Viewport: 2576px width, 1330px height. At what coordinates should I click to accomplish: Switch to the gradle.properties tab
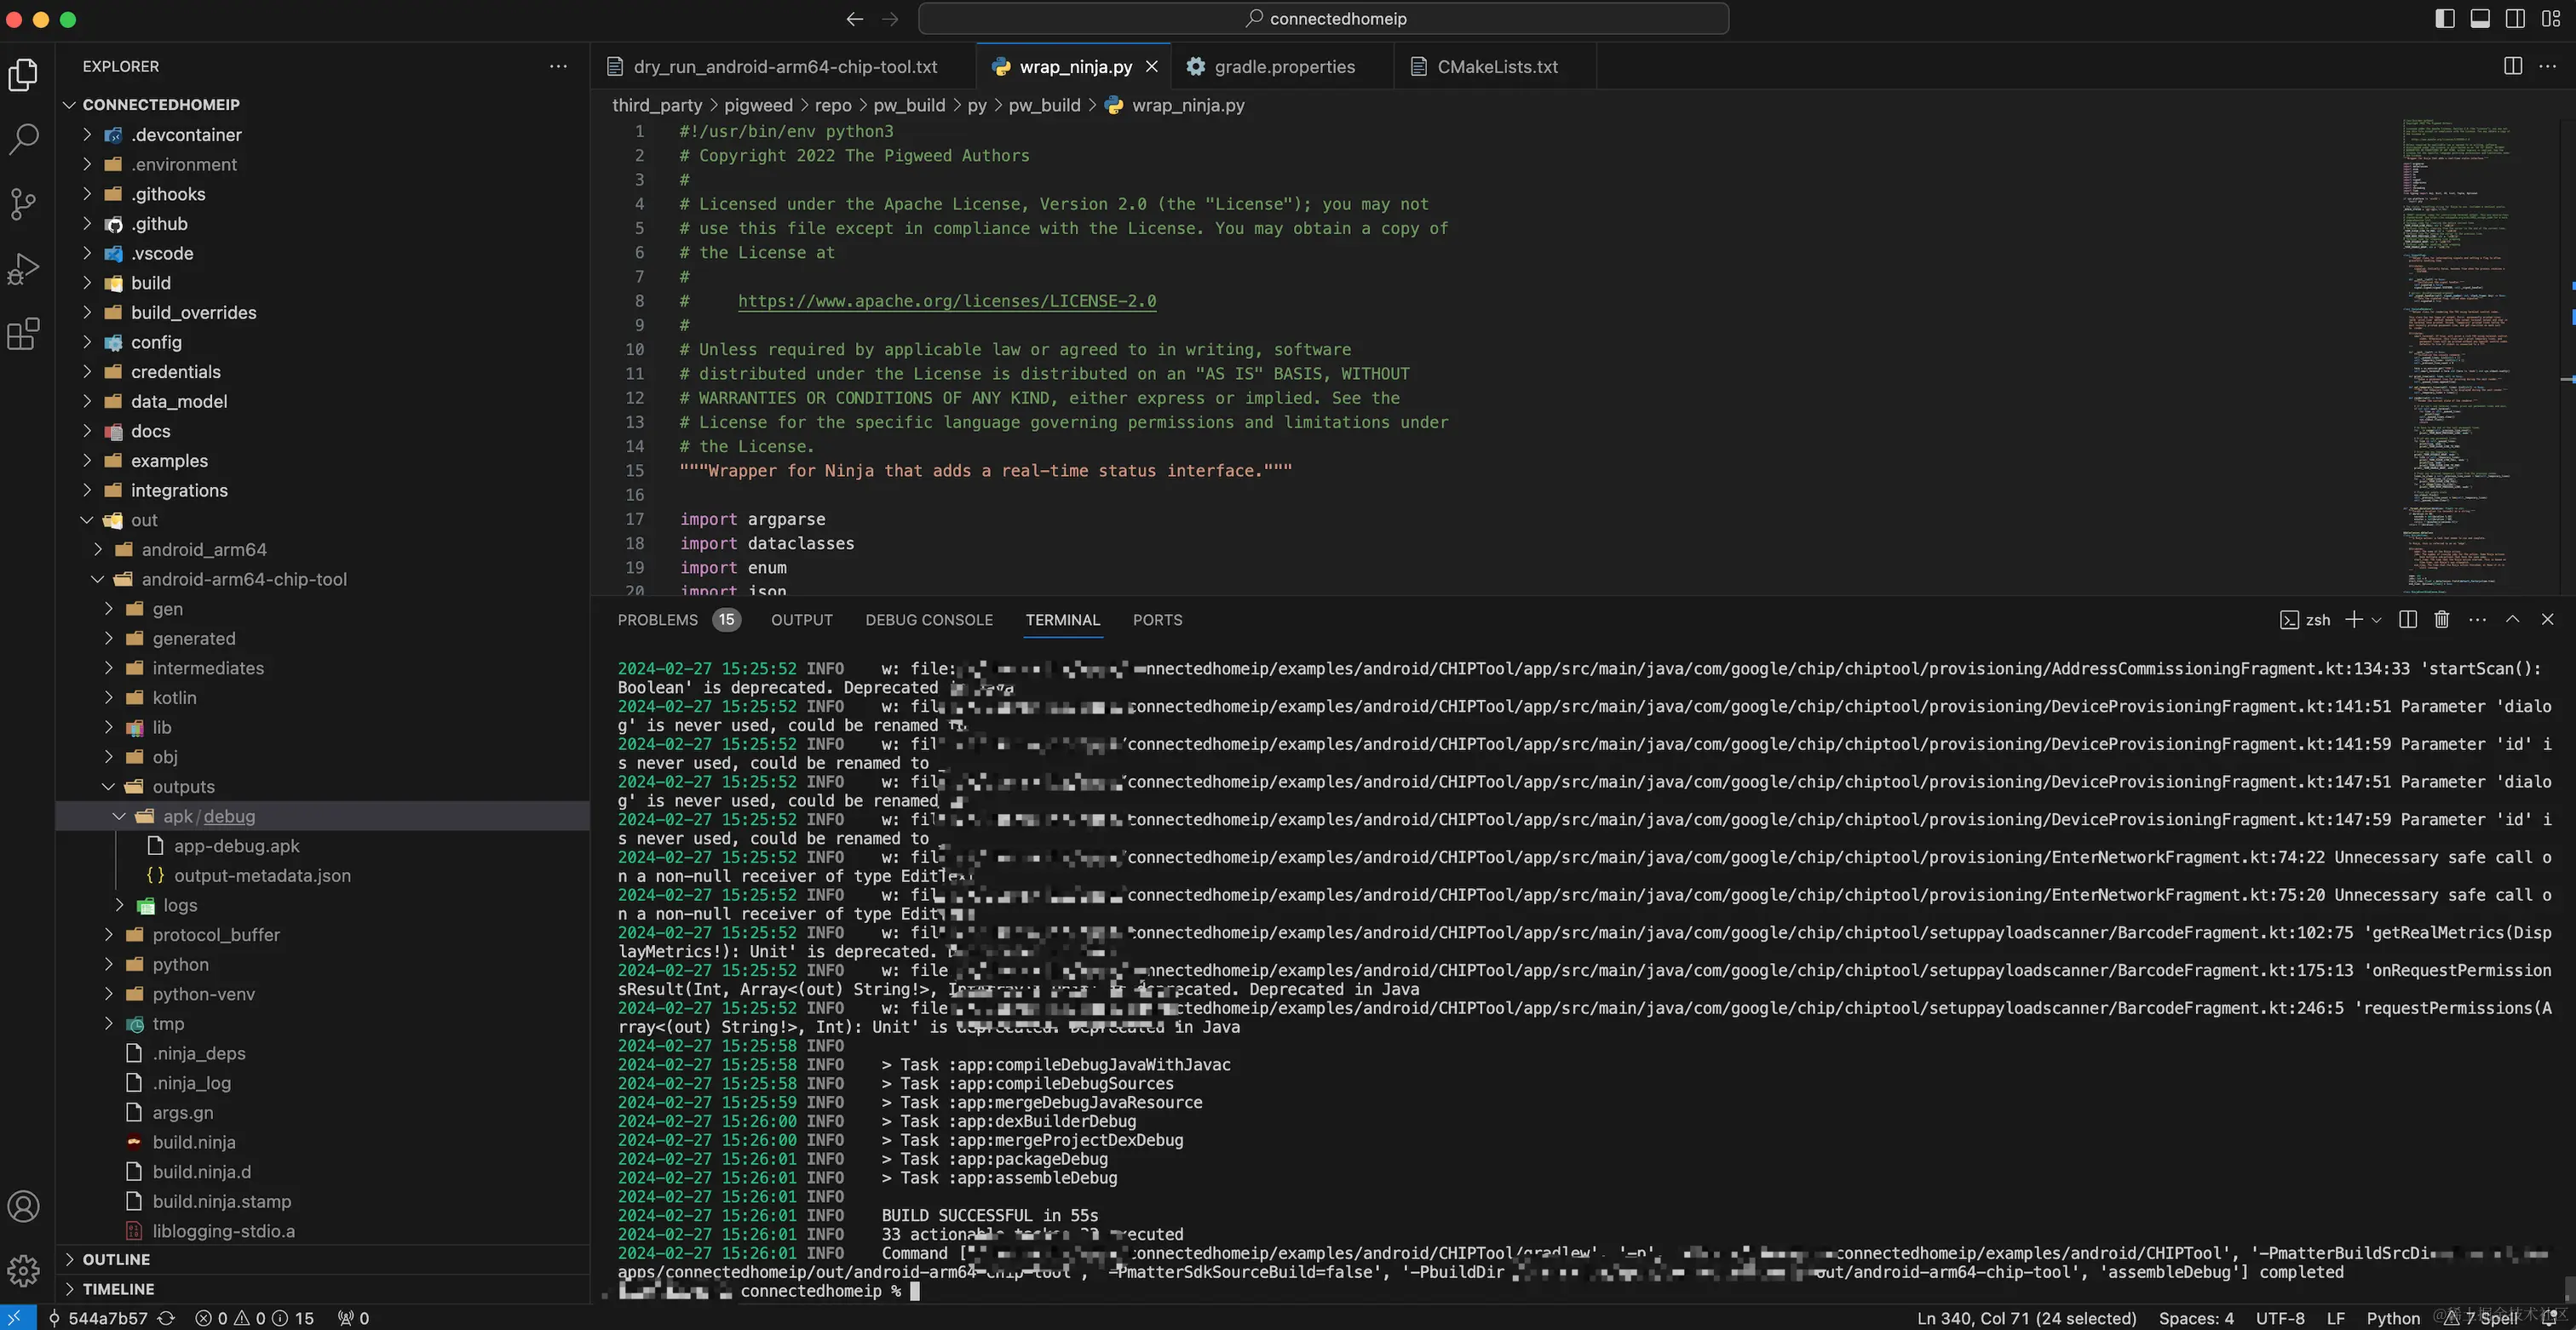[x=1284, y=66]
